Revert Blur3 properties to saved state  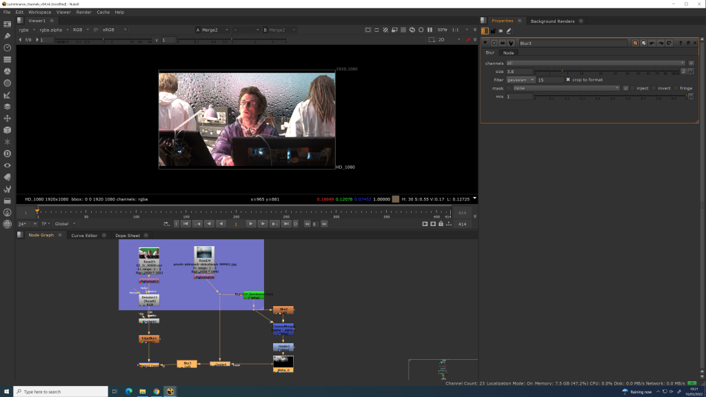669,43
